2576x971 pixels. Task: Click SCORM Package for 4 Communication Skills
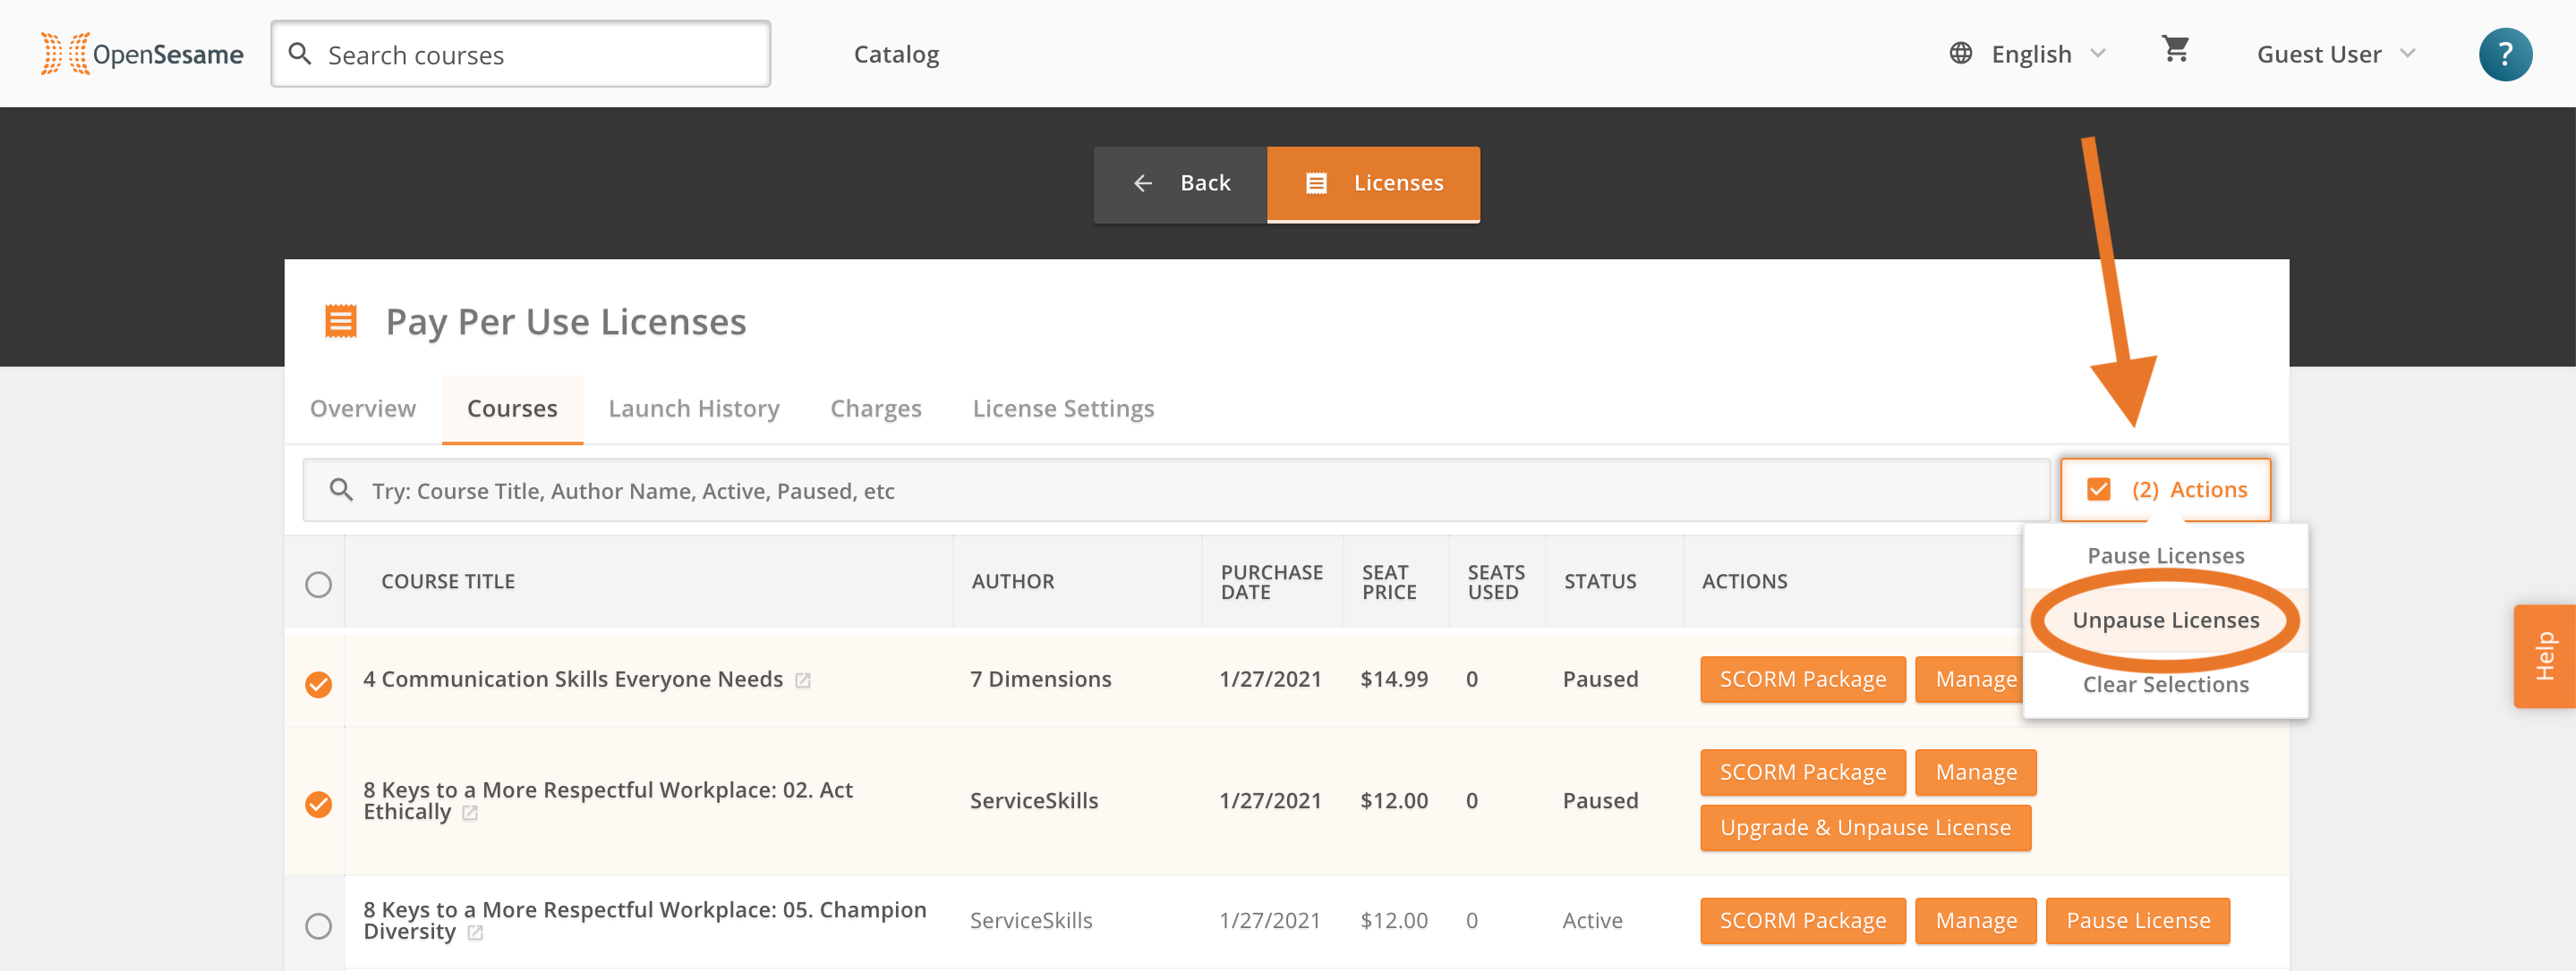pos(1802,680)
